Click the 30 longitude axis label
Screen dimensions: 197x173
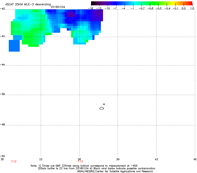point(2,159)
